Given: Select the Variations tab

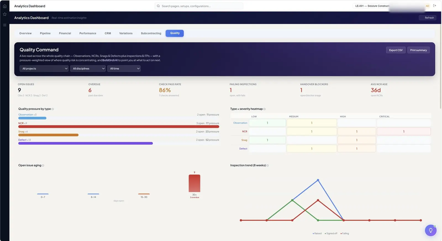Looking at the screenshot, I should coord(126,33).
